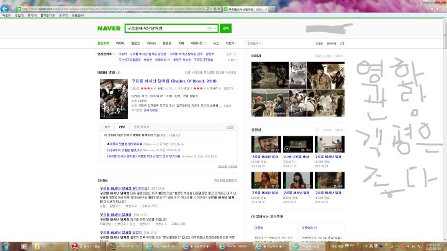The image size is (447, 251).
Task: Click the second video thumbnail play icon
Action: pos(287,149)
